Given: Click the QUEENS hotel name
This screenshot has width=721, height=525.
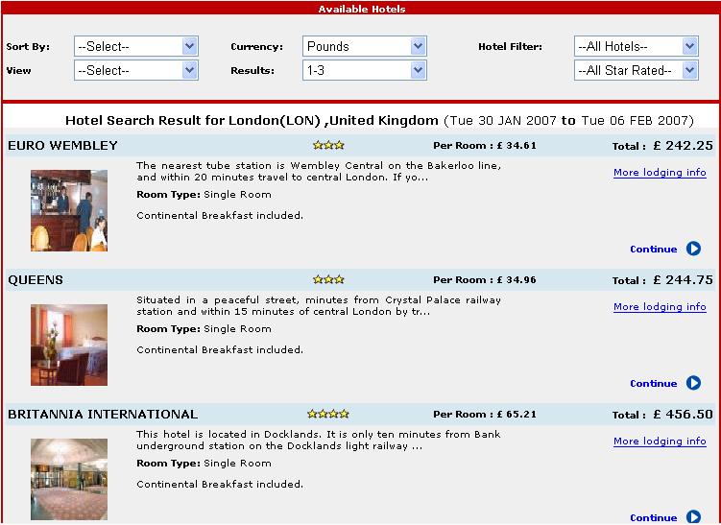Looking at the screenshot, I should pyautogui.click(x=36, y=280).
